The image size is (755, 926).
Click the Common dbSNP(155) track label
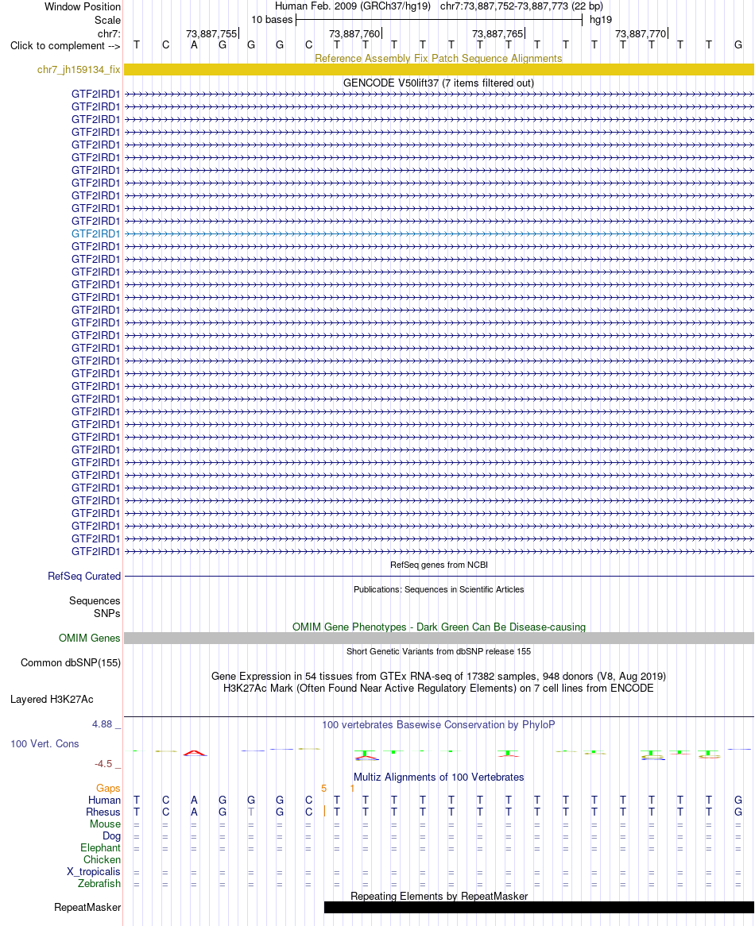pyautogui.click(x=70, y=663)
